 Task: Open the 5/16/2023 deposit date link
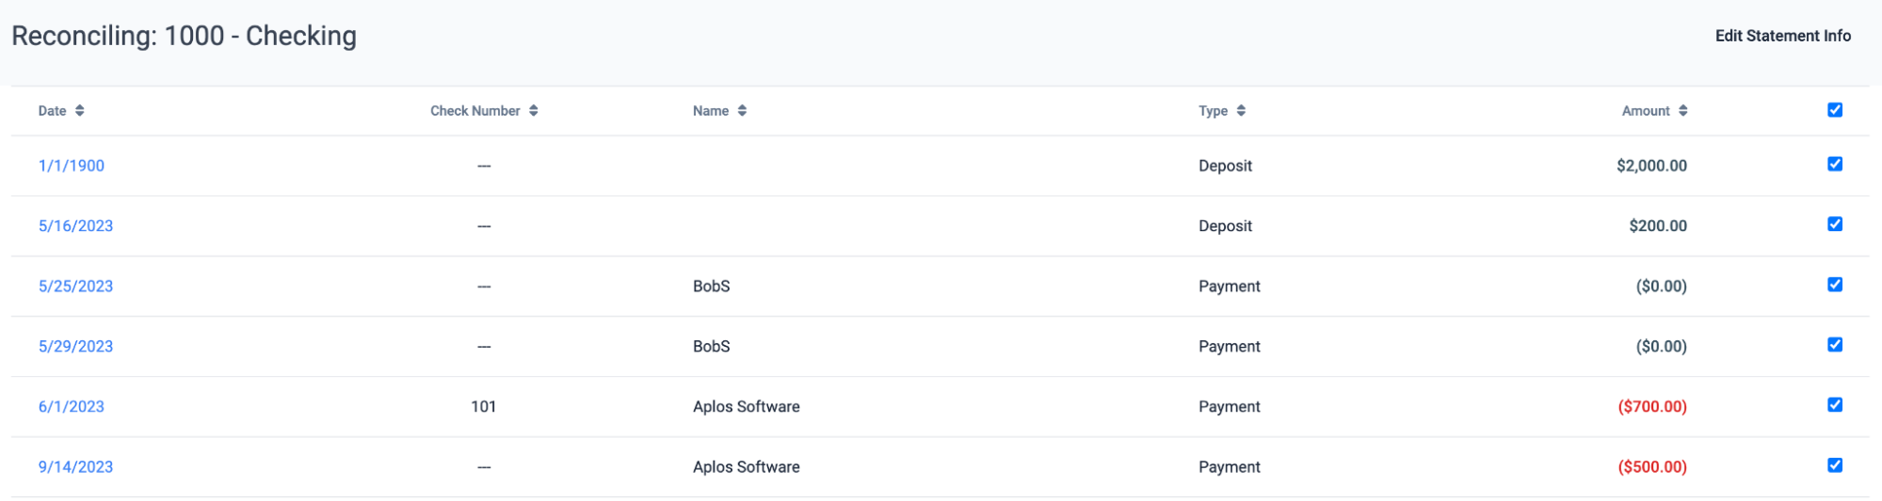[75, 226]
